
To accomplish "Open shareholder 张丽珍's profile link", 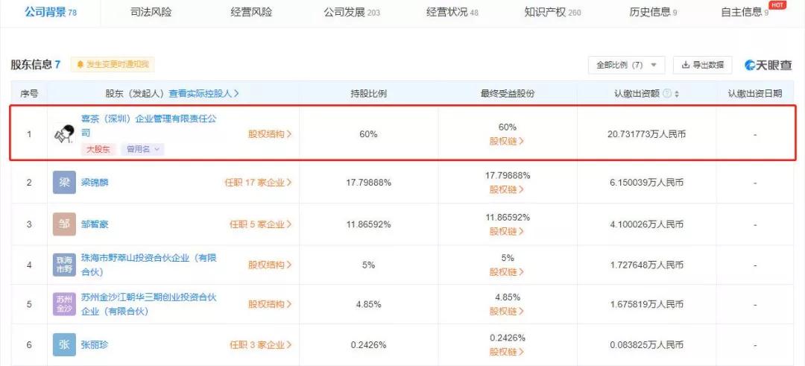I will (95, 345).
